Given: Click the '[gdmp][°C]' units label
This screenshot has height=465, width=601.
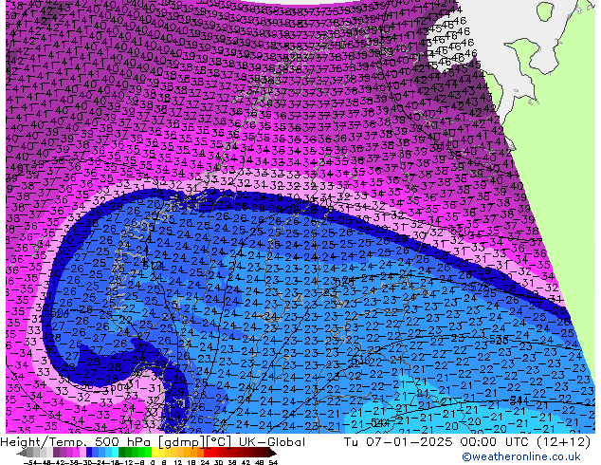Looking at the screenshot, I should pos(195,442).
